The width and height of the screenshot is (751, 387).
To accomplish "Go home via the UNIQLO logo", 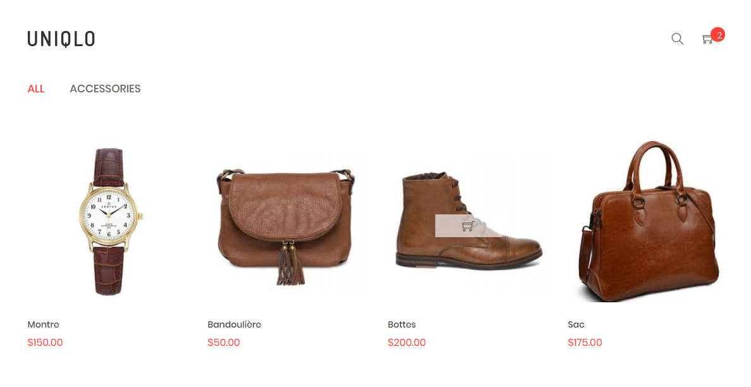I will pos(61,39).
